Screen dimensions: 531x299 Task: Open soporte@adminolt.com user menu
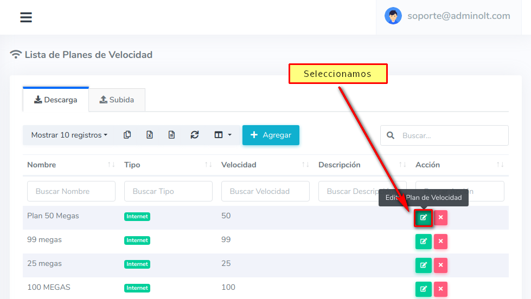447,16
